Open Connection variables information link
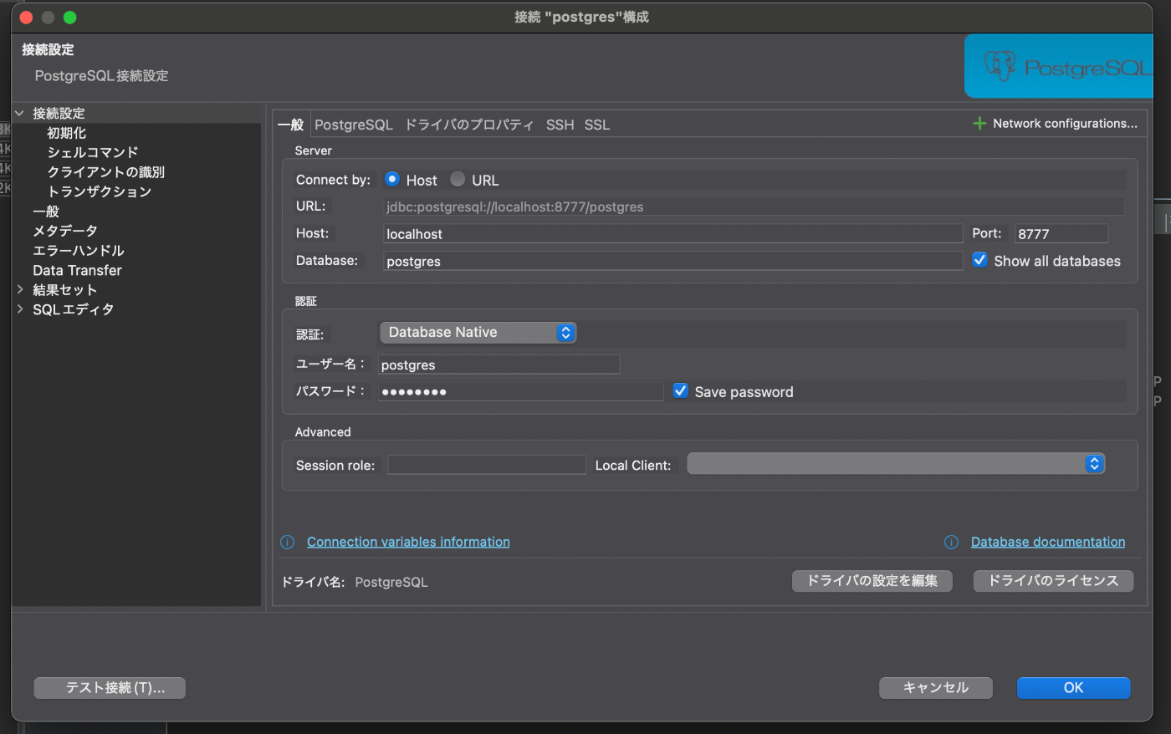 click(x=408, y=542)
